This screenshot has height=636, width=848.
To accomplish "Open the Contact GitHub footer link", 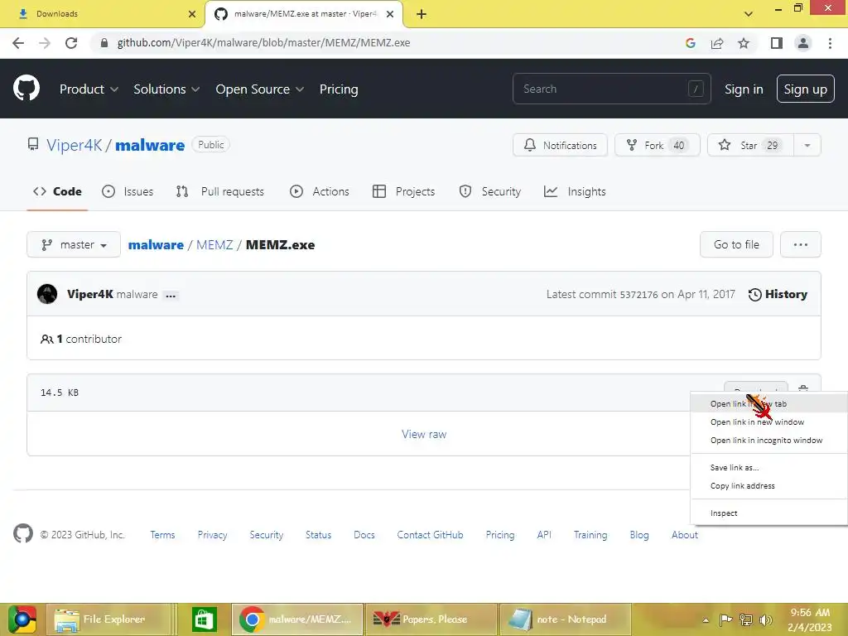I will (x=430, y=535).
